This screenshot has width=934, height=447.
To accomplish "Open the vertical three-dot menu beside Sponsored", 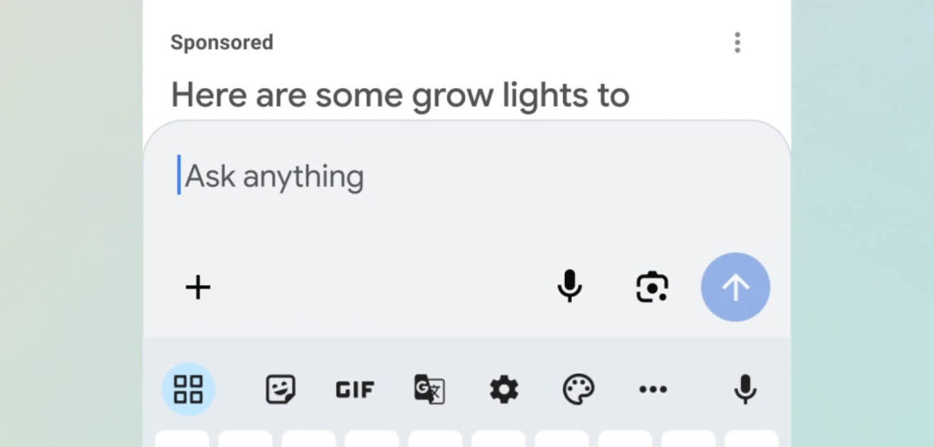I will tap(737, 42).
